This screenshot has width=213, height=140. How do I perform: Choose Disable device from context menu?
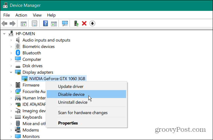click(86, 94)
